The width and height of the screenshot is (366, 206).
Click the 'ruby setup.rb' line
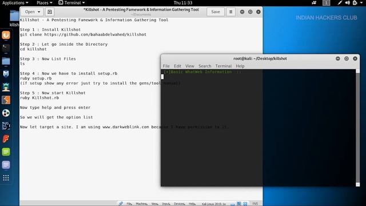[x=35, y=78]
